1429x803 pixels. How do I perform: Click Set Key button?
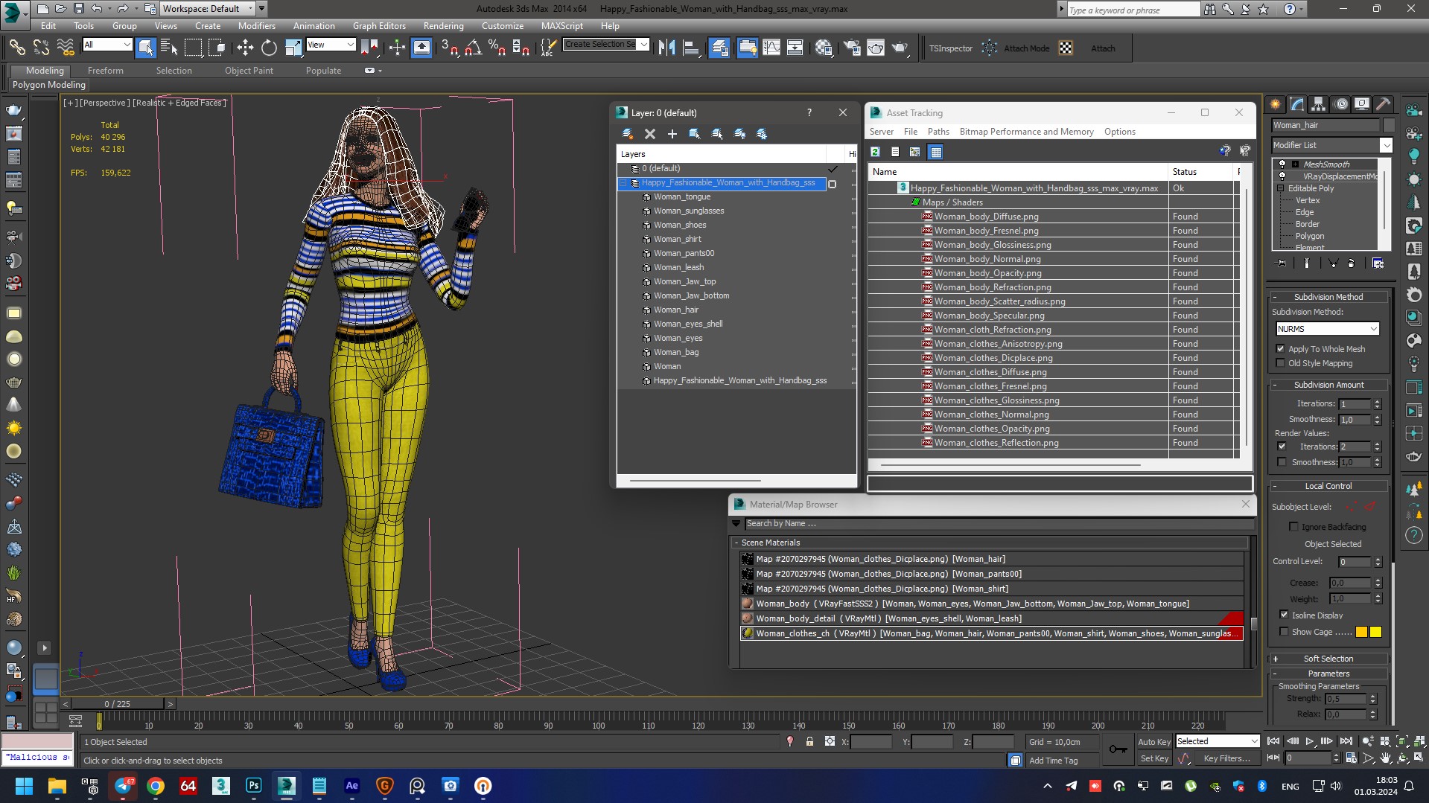pyautogui.click(x=1154, y=758)
